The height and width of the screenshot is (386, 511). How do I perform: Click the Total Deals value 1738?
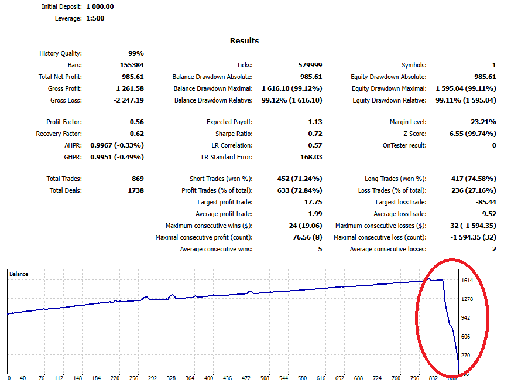(135, 190)
